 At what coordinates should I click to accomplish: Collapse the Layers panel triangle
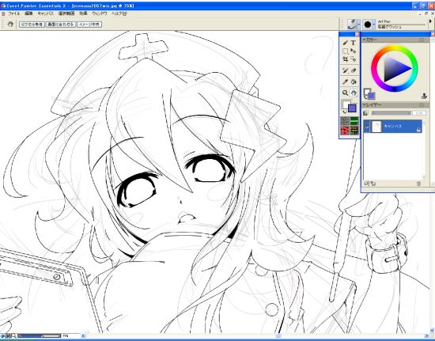tap(365, 105)
